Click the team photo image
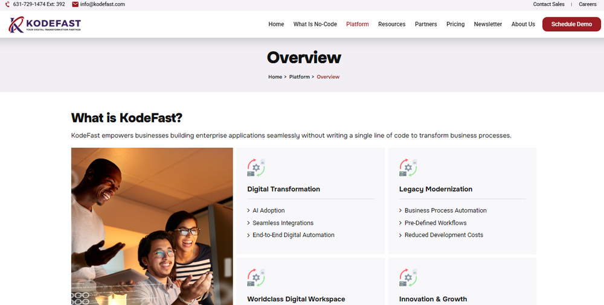This screenshot has height=305, width=604. click(x=152, y=226)
